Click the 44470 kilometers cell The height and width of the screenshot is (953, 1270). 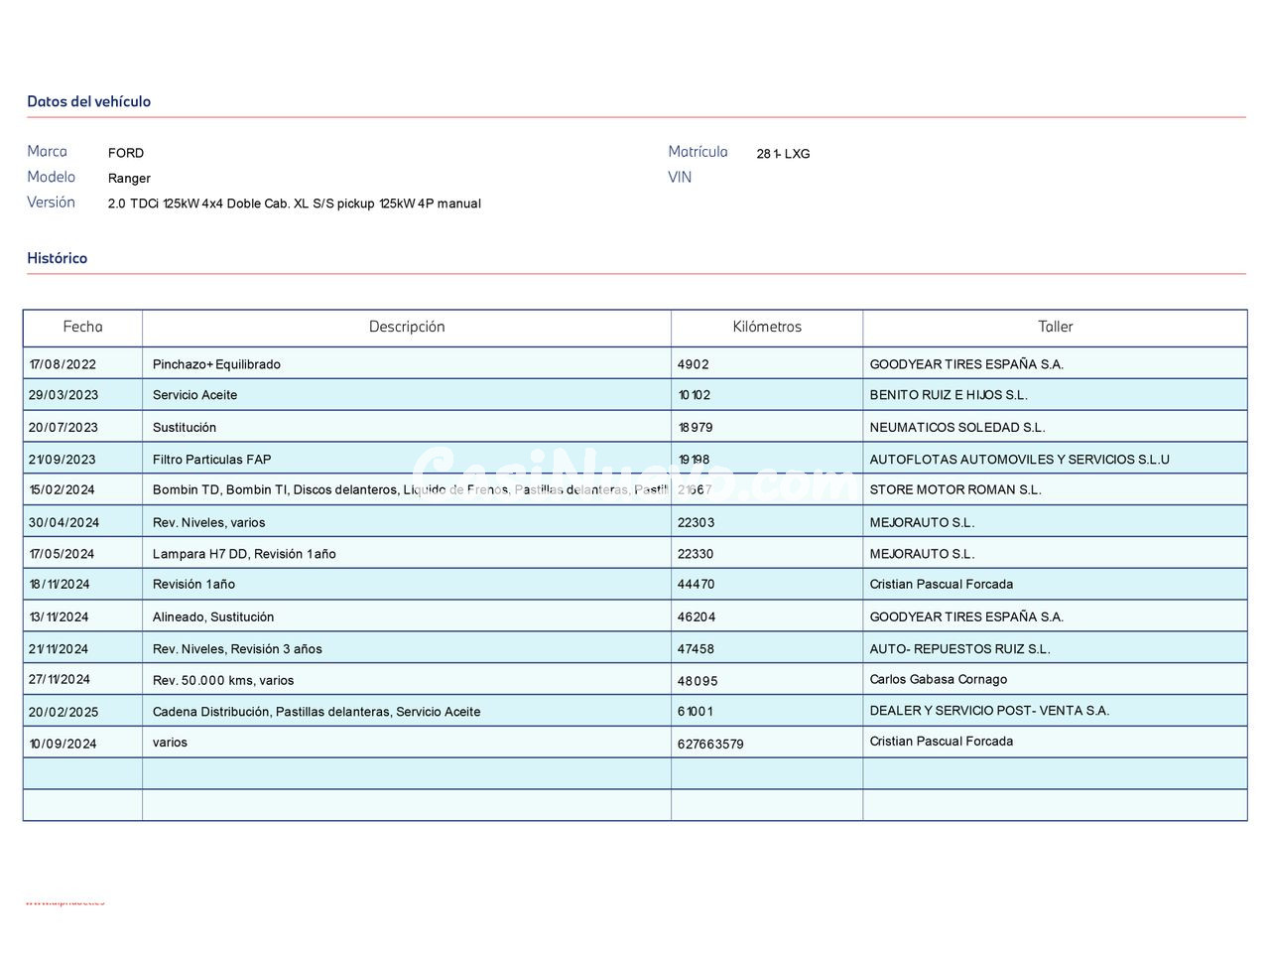pyautogui.click(x=696, y=585)
